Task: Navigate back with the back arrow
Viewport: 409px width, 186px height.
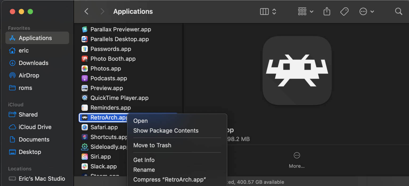Action: click(86, 11)
